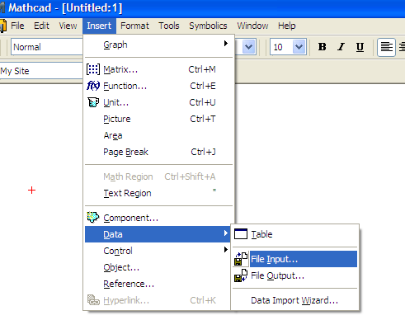
Task: Select File Output... entry
Action: click(294, 275)
